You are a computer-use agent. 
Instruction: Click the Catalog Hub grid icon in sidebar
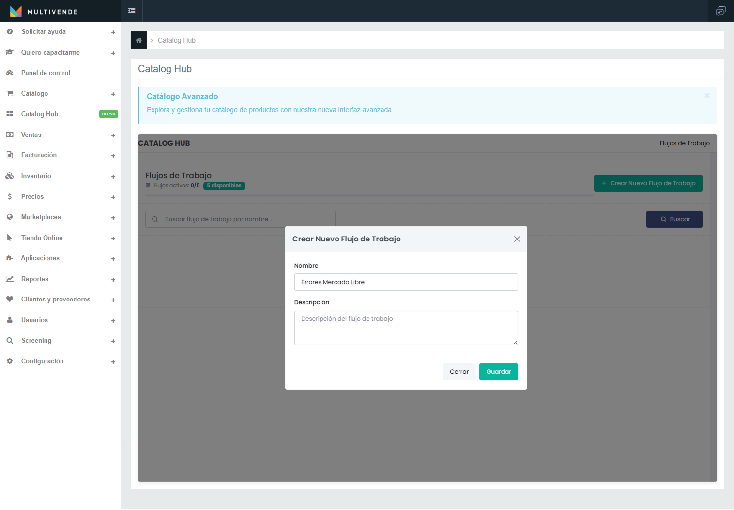(x=10, y=114)
